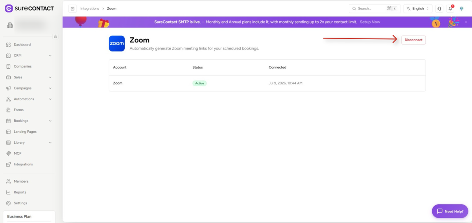Click the Zoom app logo
This screenshot has width=472, height=223.
pyautogui.click(x=117, y=44)
